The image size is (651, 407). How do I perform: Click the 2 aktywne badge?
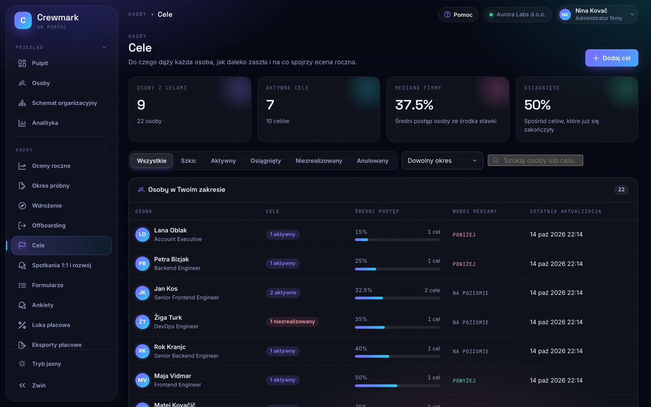click(283, 293)
